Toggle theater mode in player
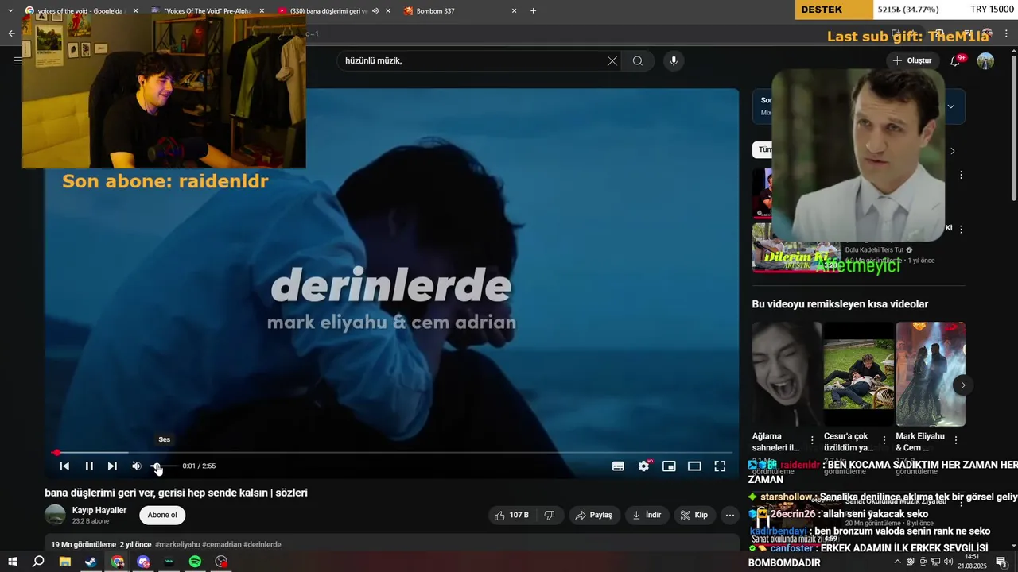The height and width of the screenshot is (572, 1018). point(694,466)
